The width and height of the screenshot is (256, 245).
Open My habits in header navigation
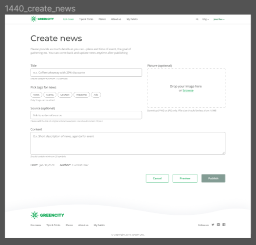(132, 19)
